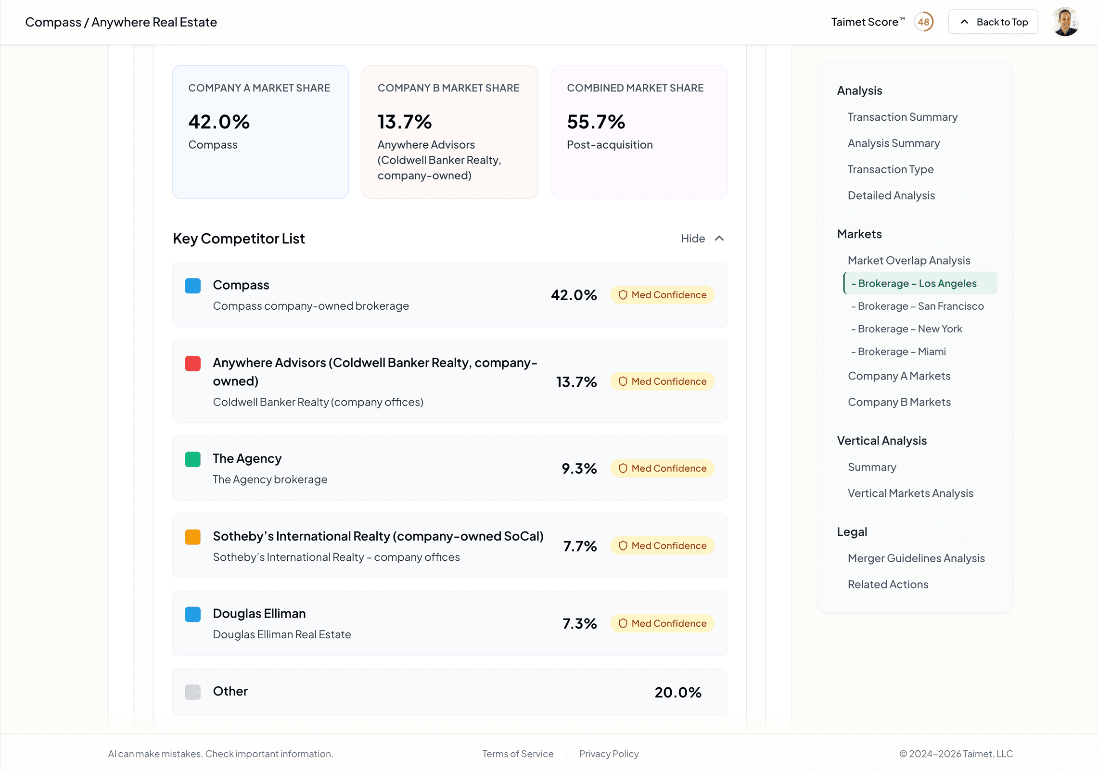The height and width of the screenshot is (771, 1098).
Task: Click Med Confidence badge for The Agency
Action: click(x=662, y=468)
